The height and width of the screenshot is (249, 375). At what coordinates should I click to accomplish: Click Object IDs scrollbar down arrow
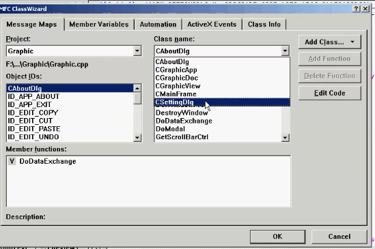point(137,137)
